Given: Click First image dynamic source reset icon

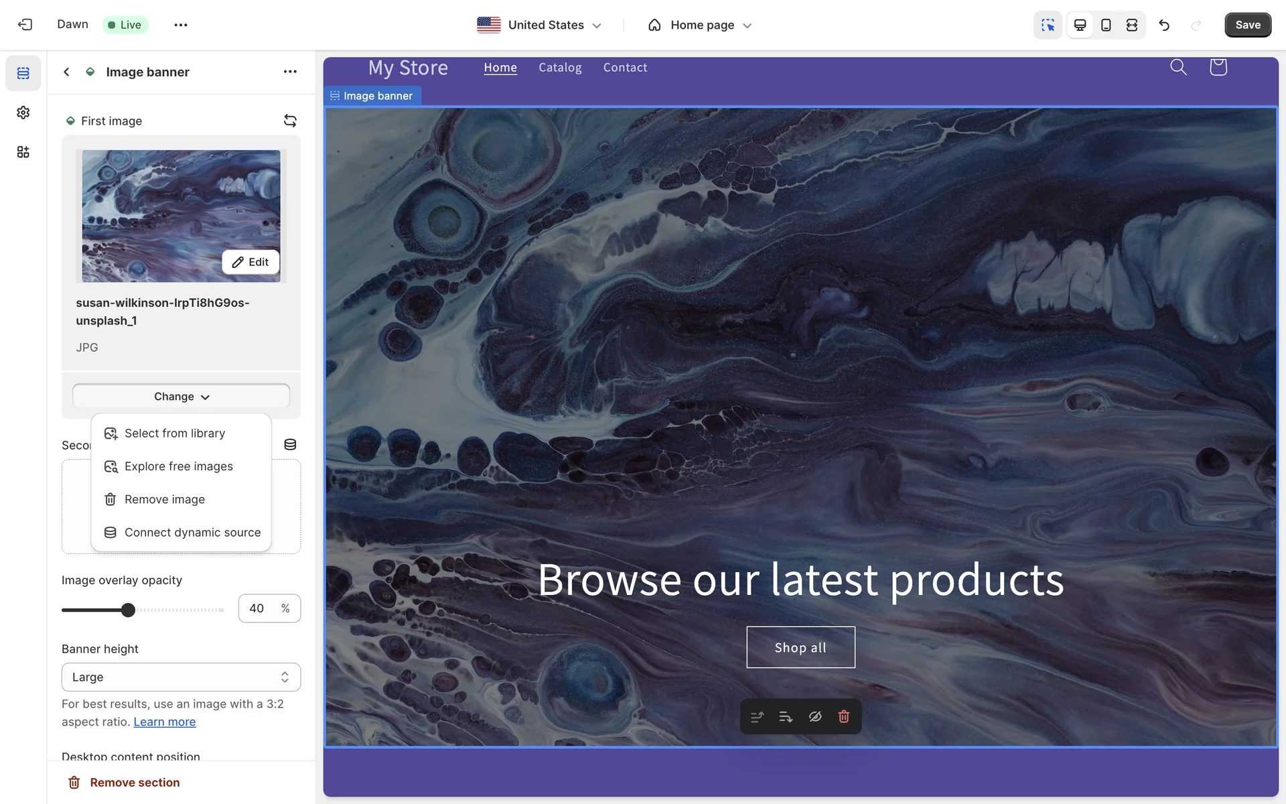Looking at the screenshot, I should pos(290,121).
